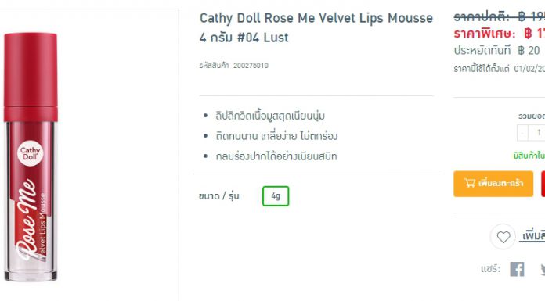Click the ประหยัดทันที ฿ 20 savings text

[496, 51]
